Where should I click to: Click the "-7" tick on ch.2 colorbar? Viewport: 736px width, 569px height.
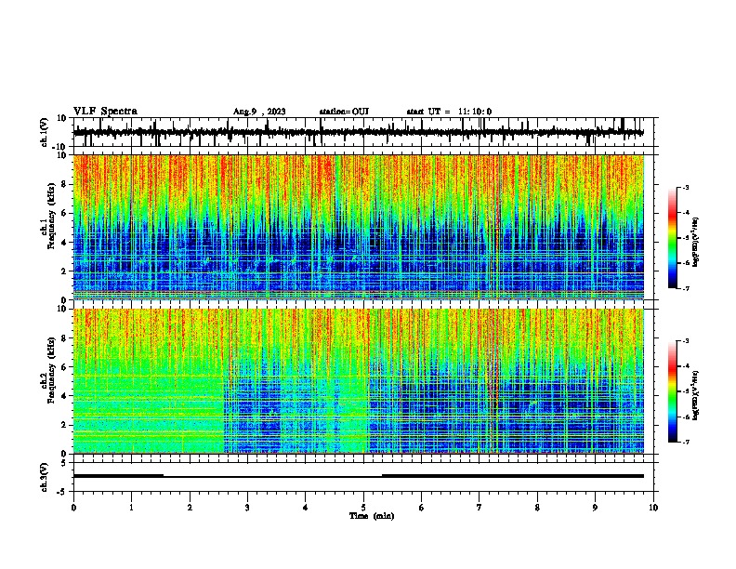(685, 442)
